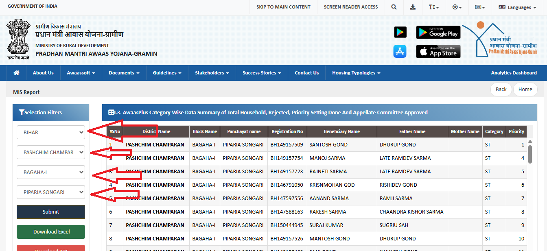Click the Download Excel button

pyautogui.click(x=51, y=231)
